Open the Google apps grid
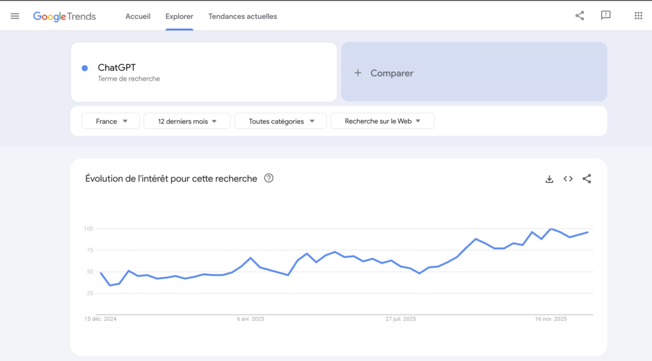 tap(638, 16)
